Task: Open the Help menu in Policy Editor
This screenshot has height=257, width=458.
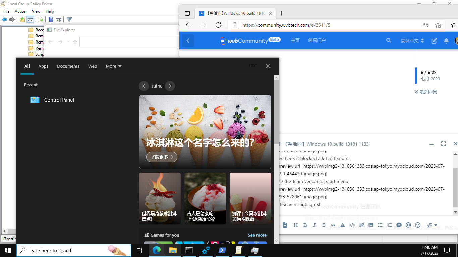Action: [50, 11]
